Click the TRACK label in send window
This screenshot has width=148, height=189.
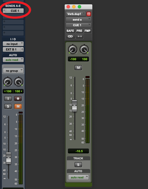click(x=78, y=158)
